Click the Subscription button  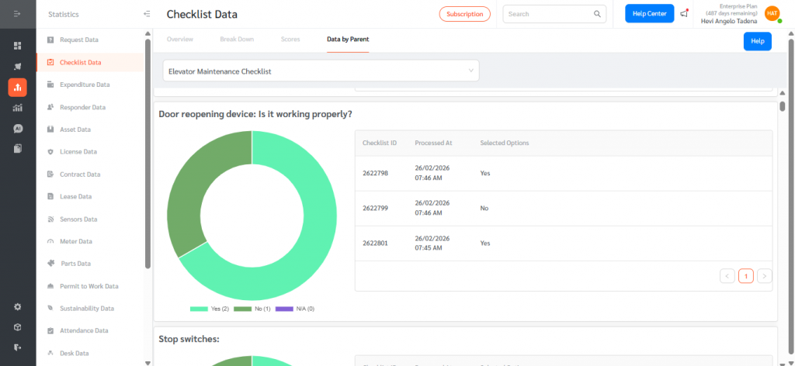464,14
